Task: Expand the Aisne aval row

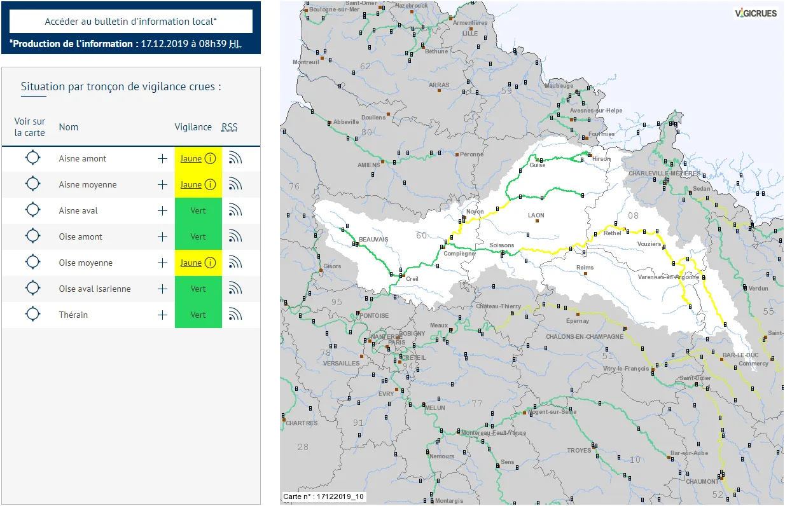Action: 162,210
